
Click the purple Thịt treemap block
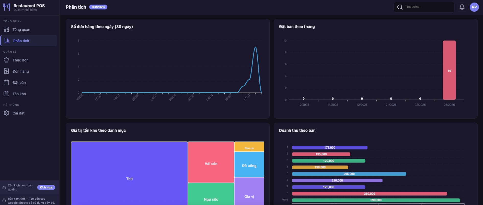click(129, 173)
